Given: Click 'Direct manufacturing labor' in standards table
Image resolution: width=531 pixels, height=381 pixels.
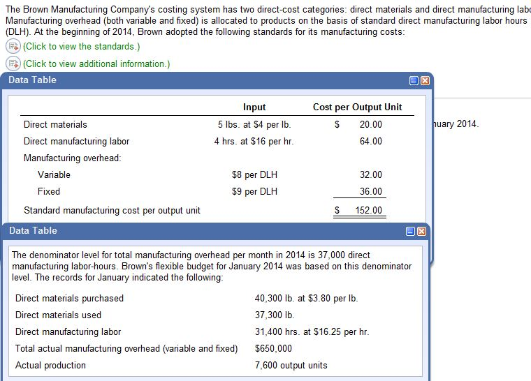Looking at the screenshot, I should pyautogui.click(x=77, y=141).
